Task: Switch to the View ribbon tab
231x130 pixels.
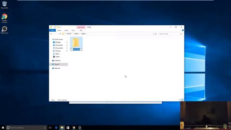Action: pyautogui.click(x=73, y=30)
